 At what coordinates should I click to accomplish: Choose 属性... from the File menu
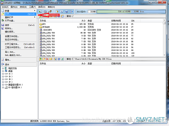19,60
